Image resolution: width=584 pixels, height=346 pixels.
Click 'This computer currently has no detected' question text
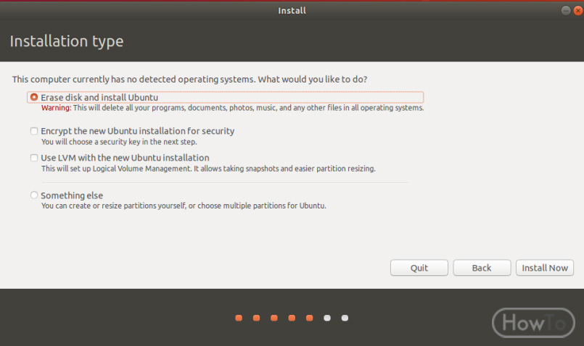pos(189,80)
